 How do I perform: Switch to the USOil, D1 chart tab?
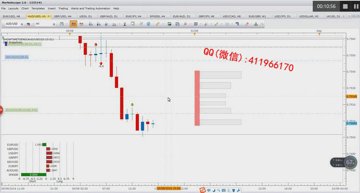tap(85, 16)
